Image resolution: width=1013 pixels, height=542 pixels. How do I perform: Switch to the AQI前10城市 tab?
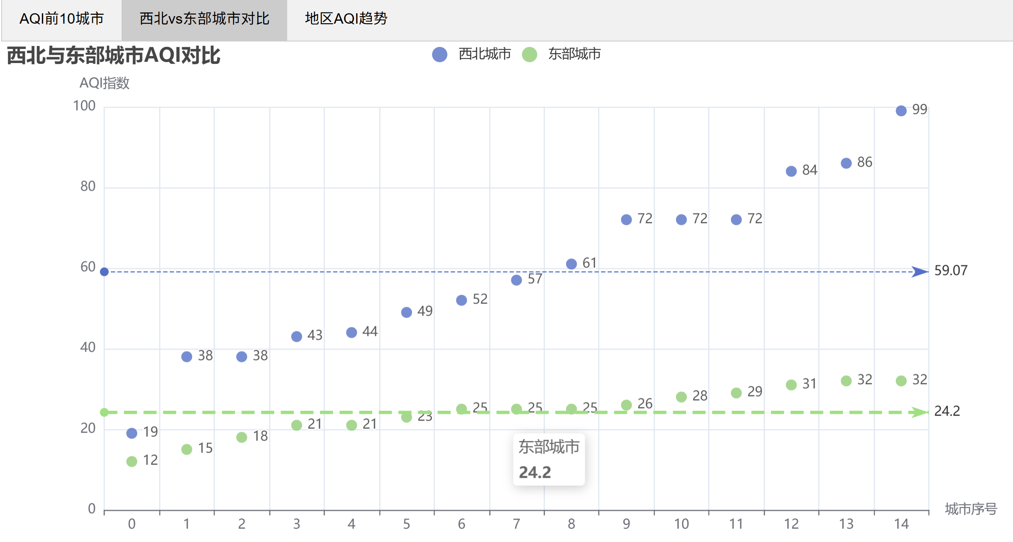pyautogui.click(x=61, y=19)
